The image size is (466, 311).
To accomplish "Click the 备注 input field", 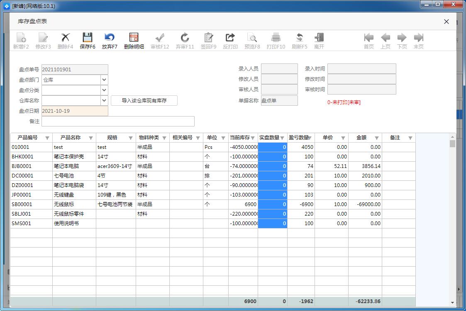I will pos(118,121).
